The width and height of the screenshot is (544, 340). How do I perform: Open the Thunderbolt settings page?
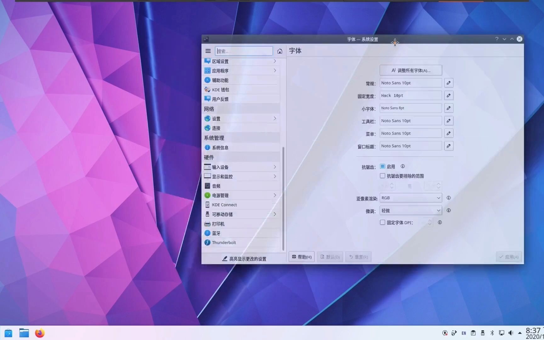(224, 242)
